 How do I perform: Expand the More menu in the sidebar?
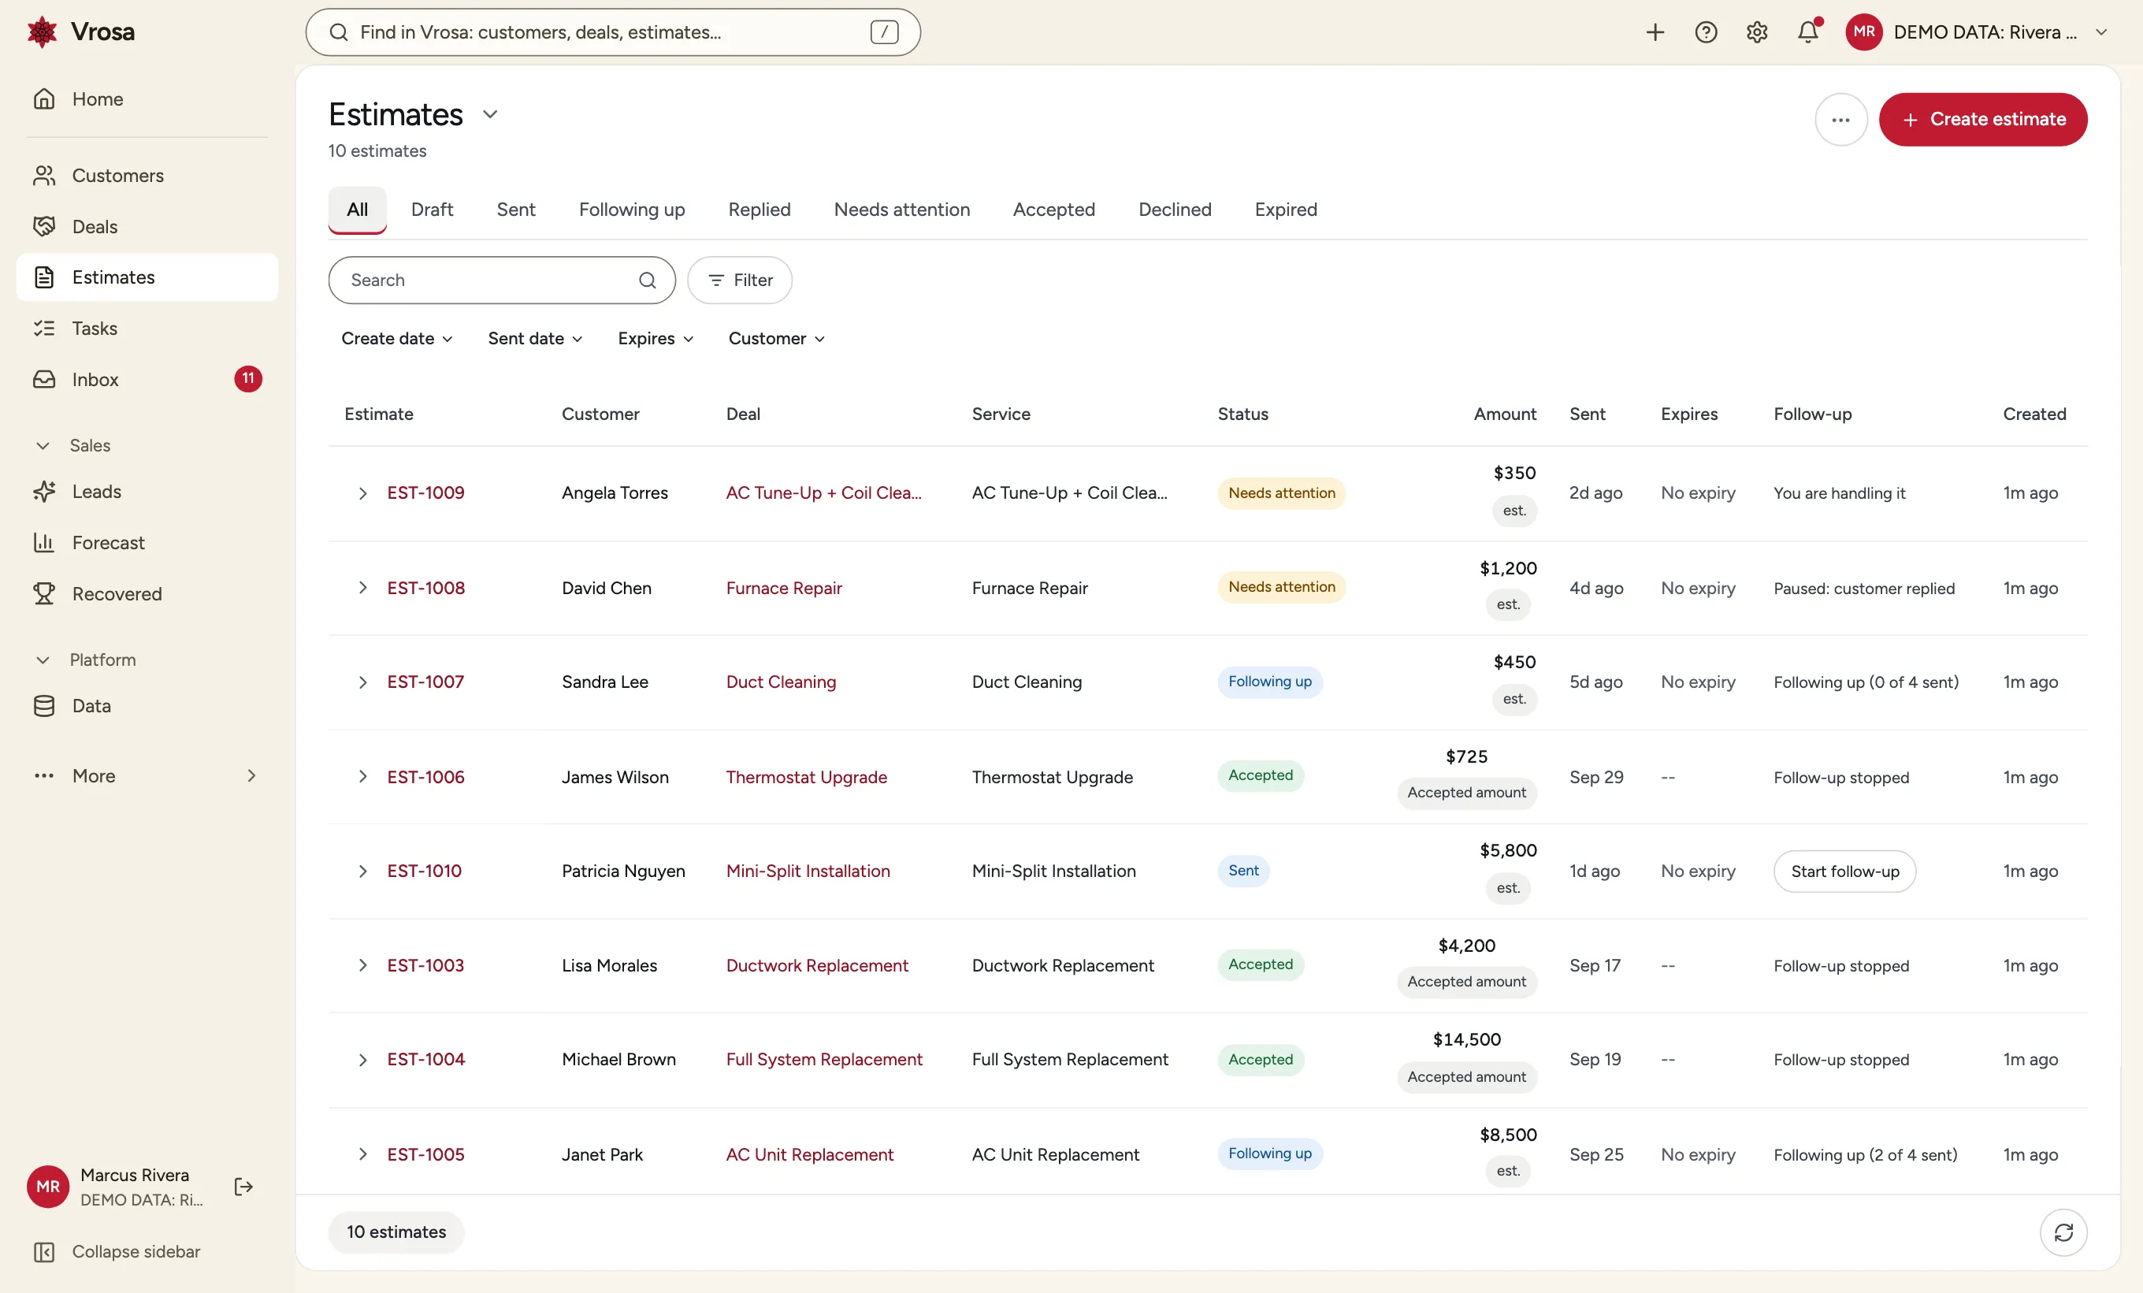pyautogui.click(x=147, y=775)
